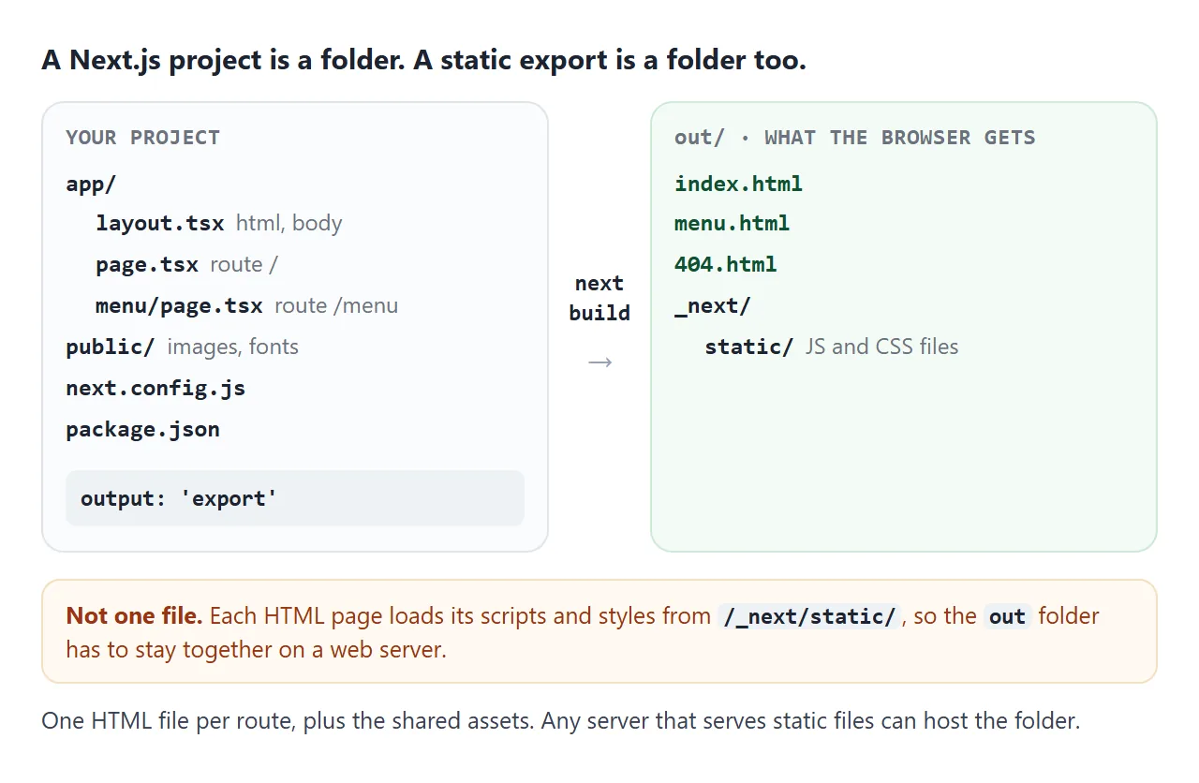Click the bold 'Not one file.' text
The height and width of the screenshot is (783, 1199).
134,616
